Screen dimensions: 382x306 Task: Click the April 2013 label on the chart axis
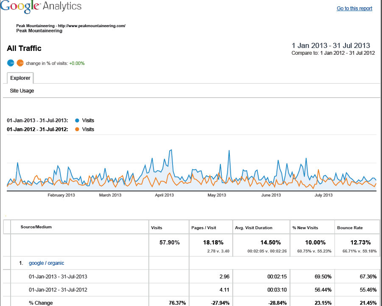[164, 195]
